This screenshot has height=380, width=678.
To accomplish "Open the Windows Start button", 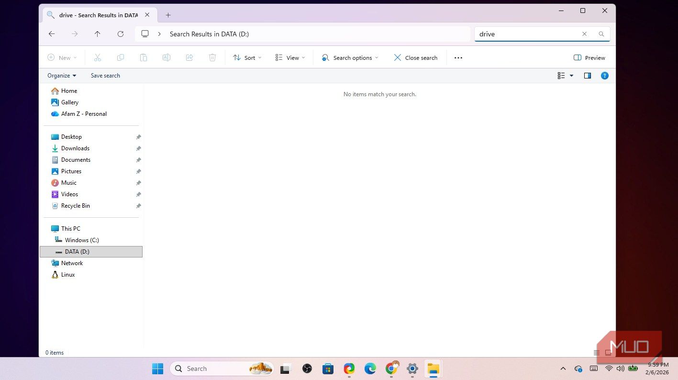I will (x=157, y=369).
